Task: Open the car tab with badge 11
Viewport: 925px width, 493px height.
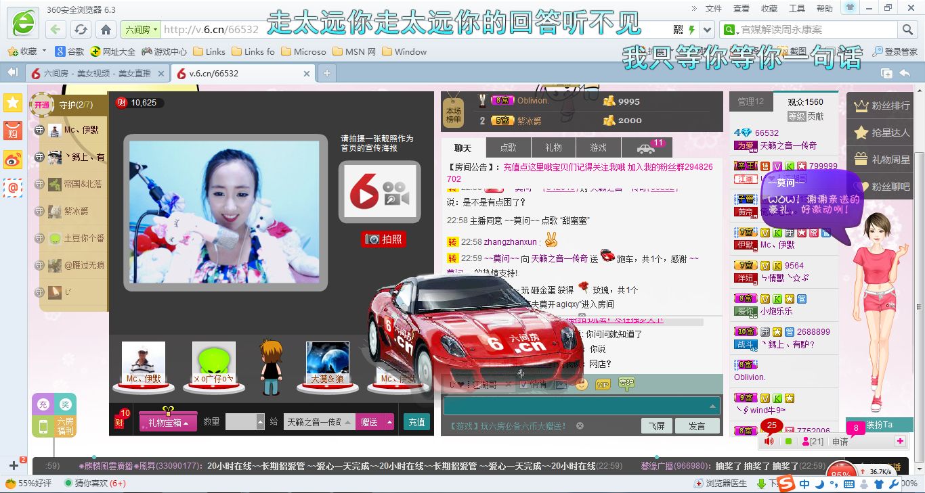Action: [647, 147]
